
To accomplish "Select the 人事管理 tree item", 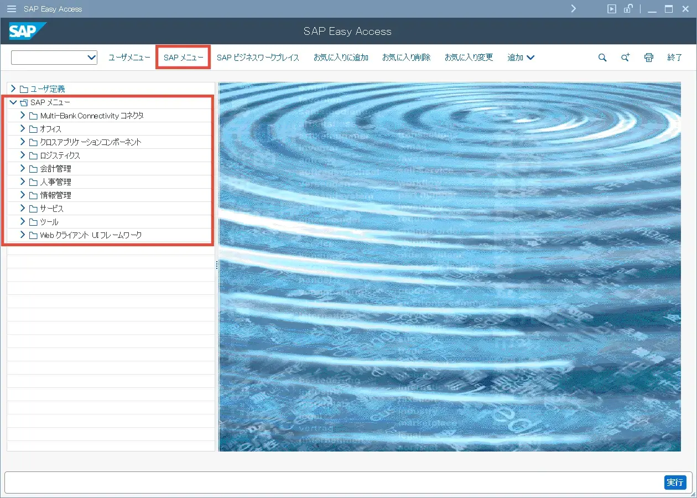I will click(55, 182).
